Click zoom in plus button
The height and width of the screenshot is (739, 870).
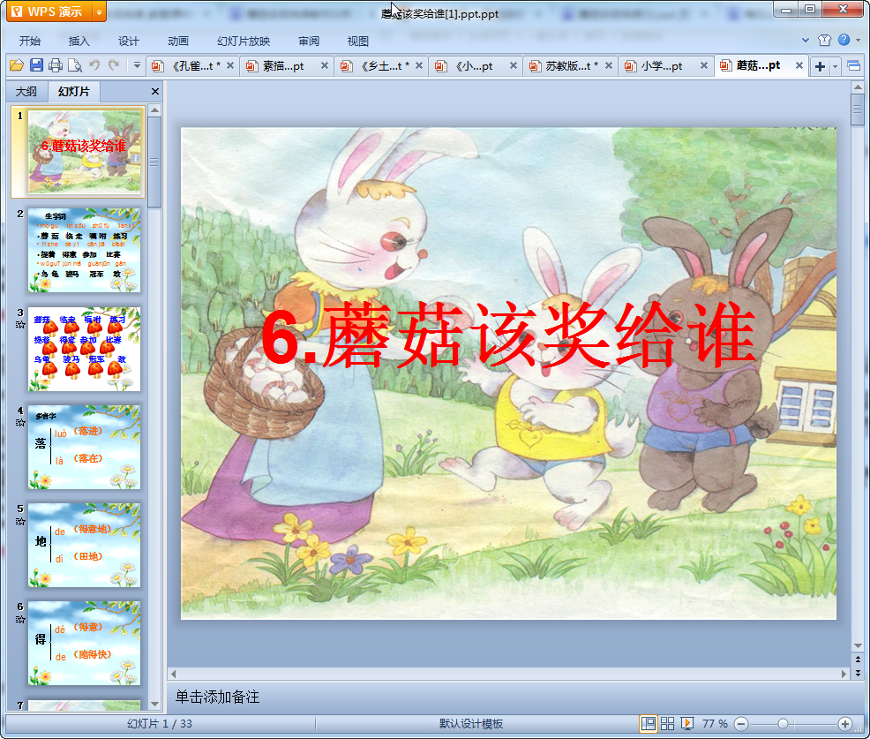[x=844, y=723]
